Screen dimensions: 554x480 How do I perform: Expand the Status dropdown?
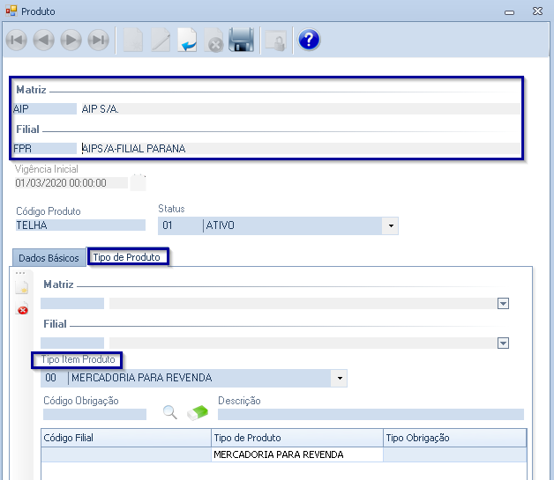click(x=390, y=226)
